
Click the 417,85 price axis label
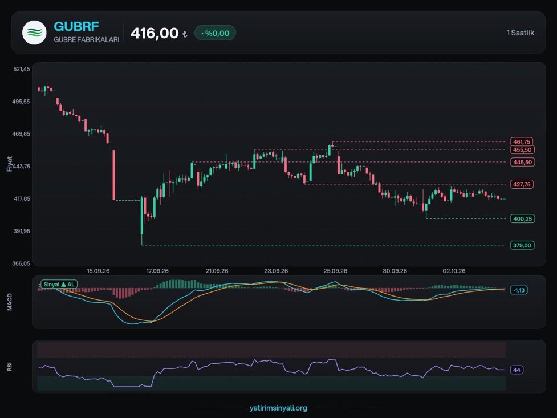click(x=22, y=198)
